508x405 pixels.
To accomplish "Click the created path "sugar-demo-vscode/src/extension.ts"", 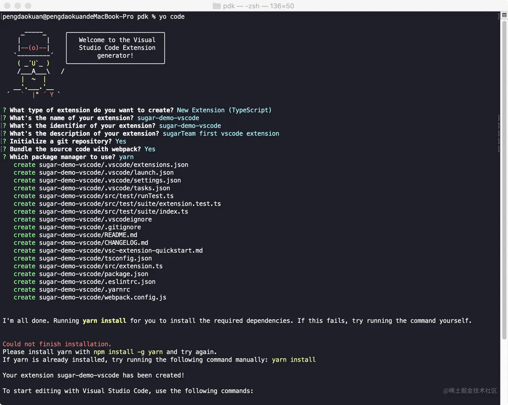I will [x=101, y=266].
